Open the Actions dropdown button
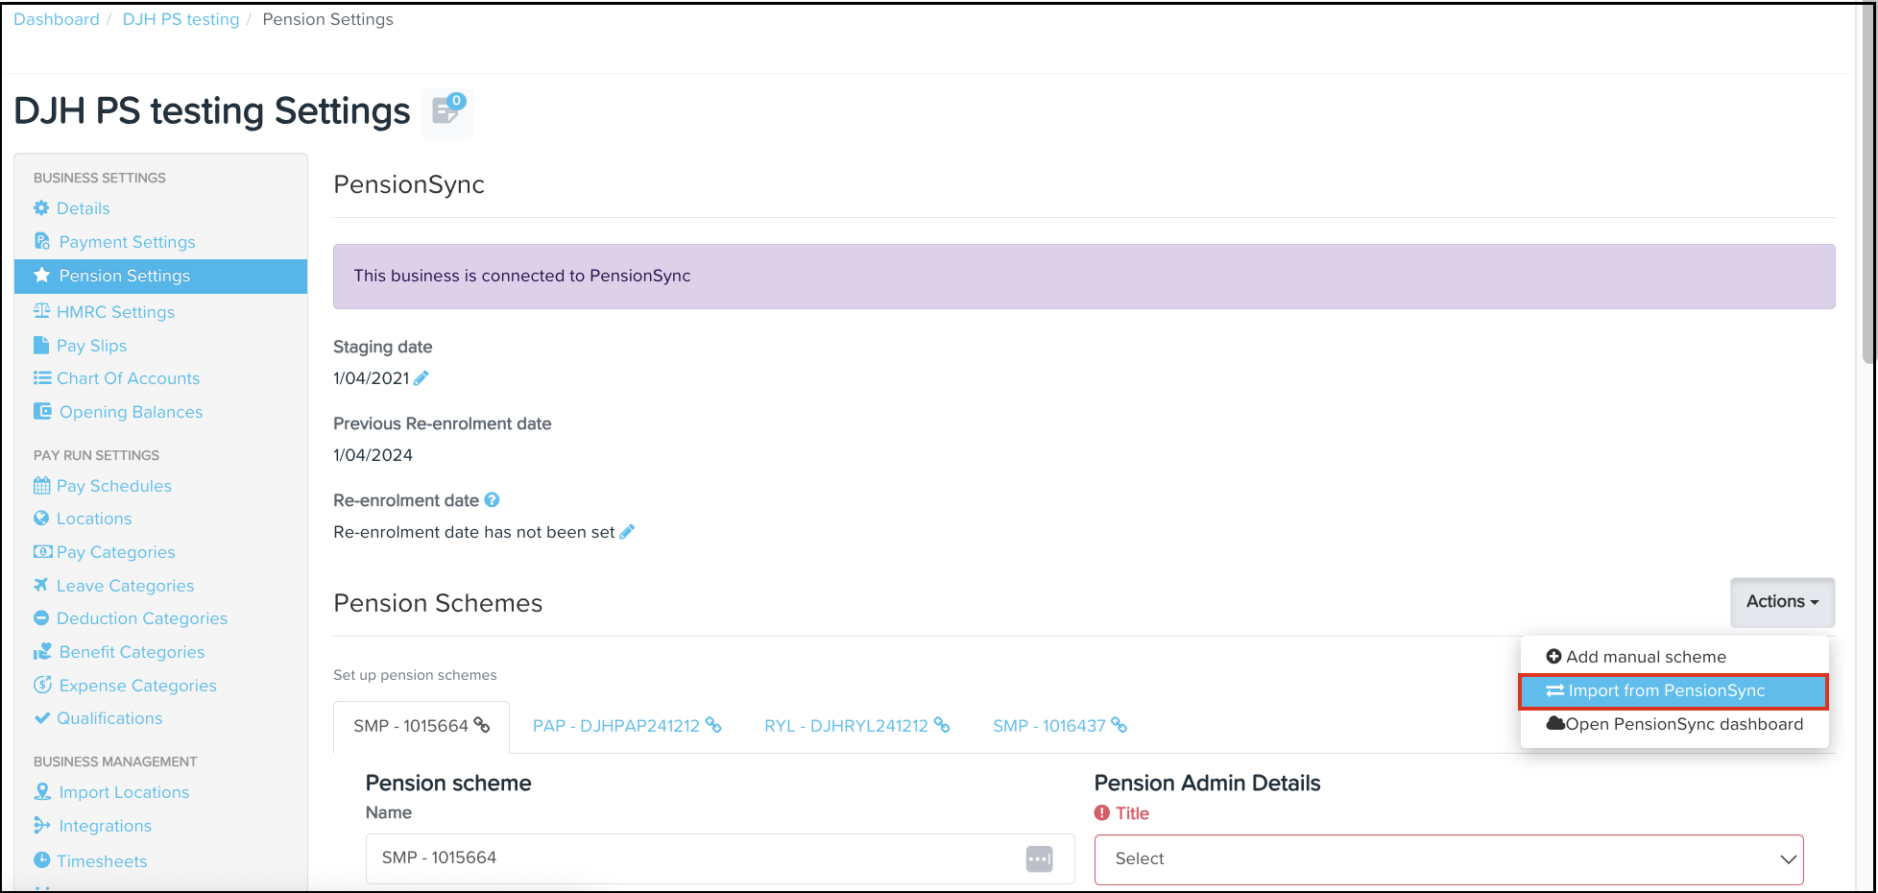This screenshot has width=1878, height=893. [1782, 602]
